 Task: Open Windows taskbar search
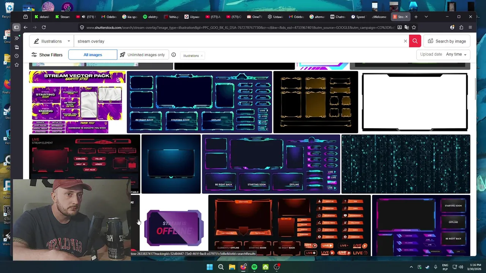coord(221,267)
